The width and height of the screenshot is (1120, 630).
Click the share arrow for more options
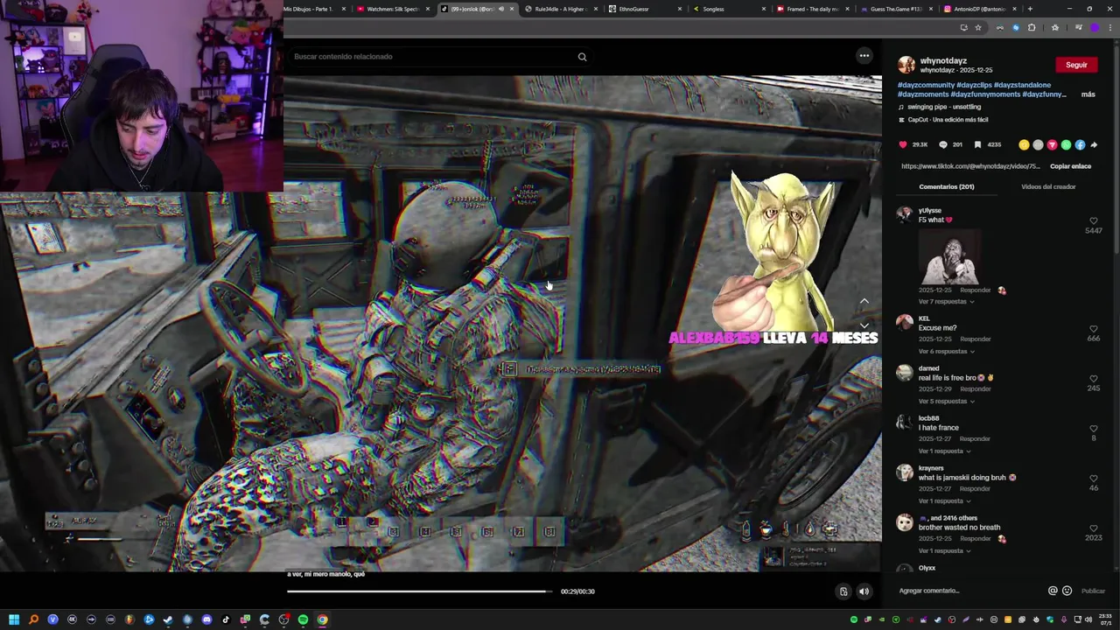click(x=1094, y=145)
